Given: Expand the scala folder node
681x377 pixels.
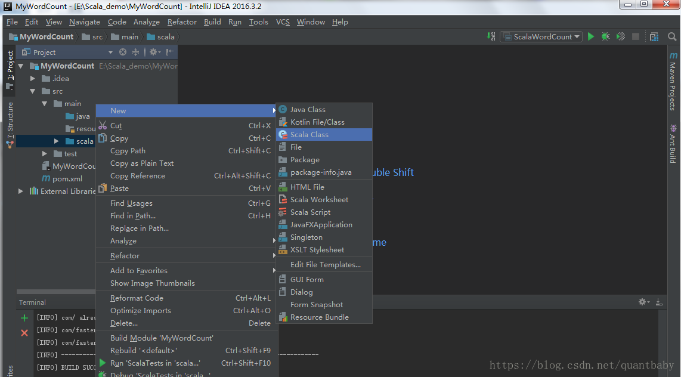Looking at the screenshot, I should 57,141.
